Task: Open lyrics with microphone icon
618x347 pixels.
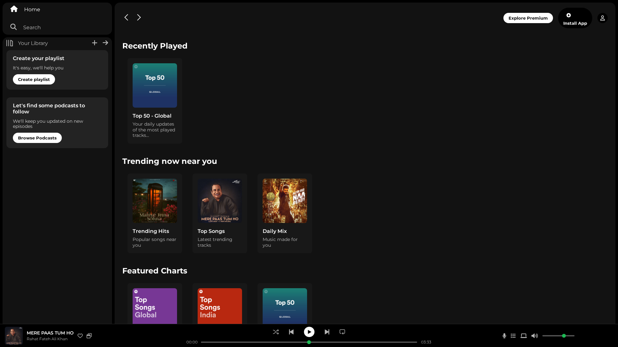Action: (x=504, y=336)
